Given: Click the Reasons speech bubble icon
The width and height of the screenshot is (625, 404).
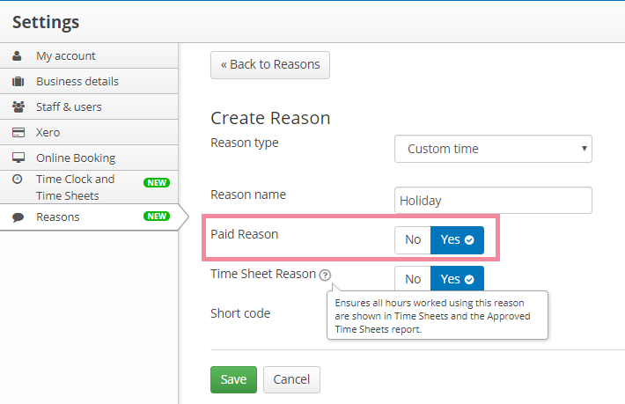Looking at the screenshot, I should (x=18, y=217).
